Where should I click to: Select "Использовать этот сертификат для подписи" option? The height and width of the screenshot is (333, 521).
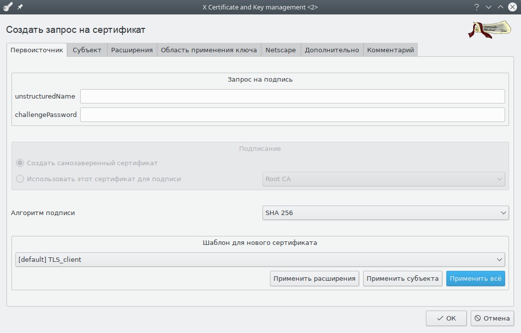20,179
